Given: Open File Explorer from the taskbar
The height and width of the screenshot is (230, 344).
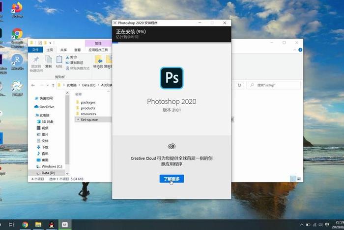Looking at the screenshot, I should 38,225.
